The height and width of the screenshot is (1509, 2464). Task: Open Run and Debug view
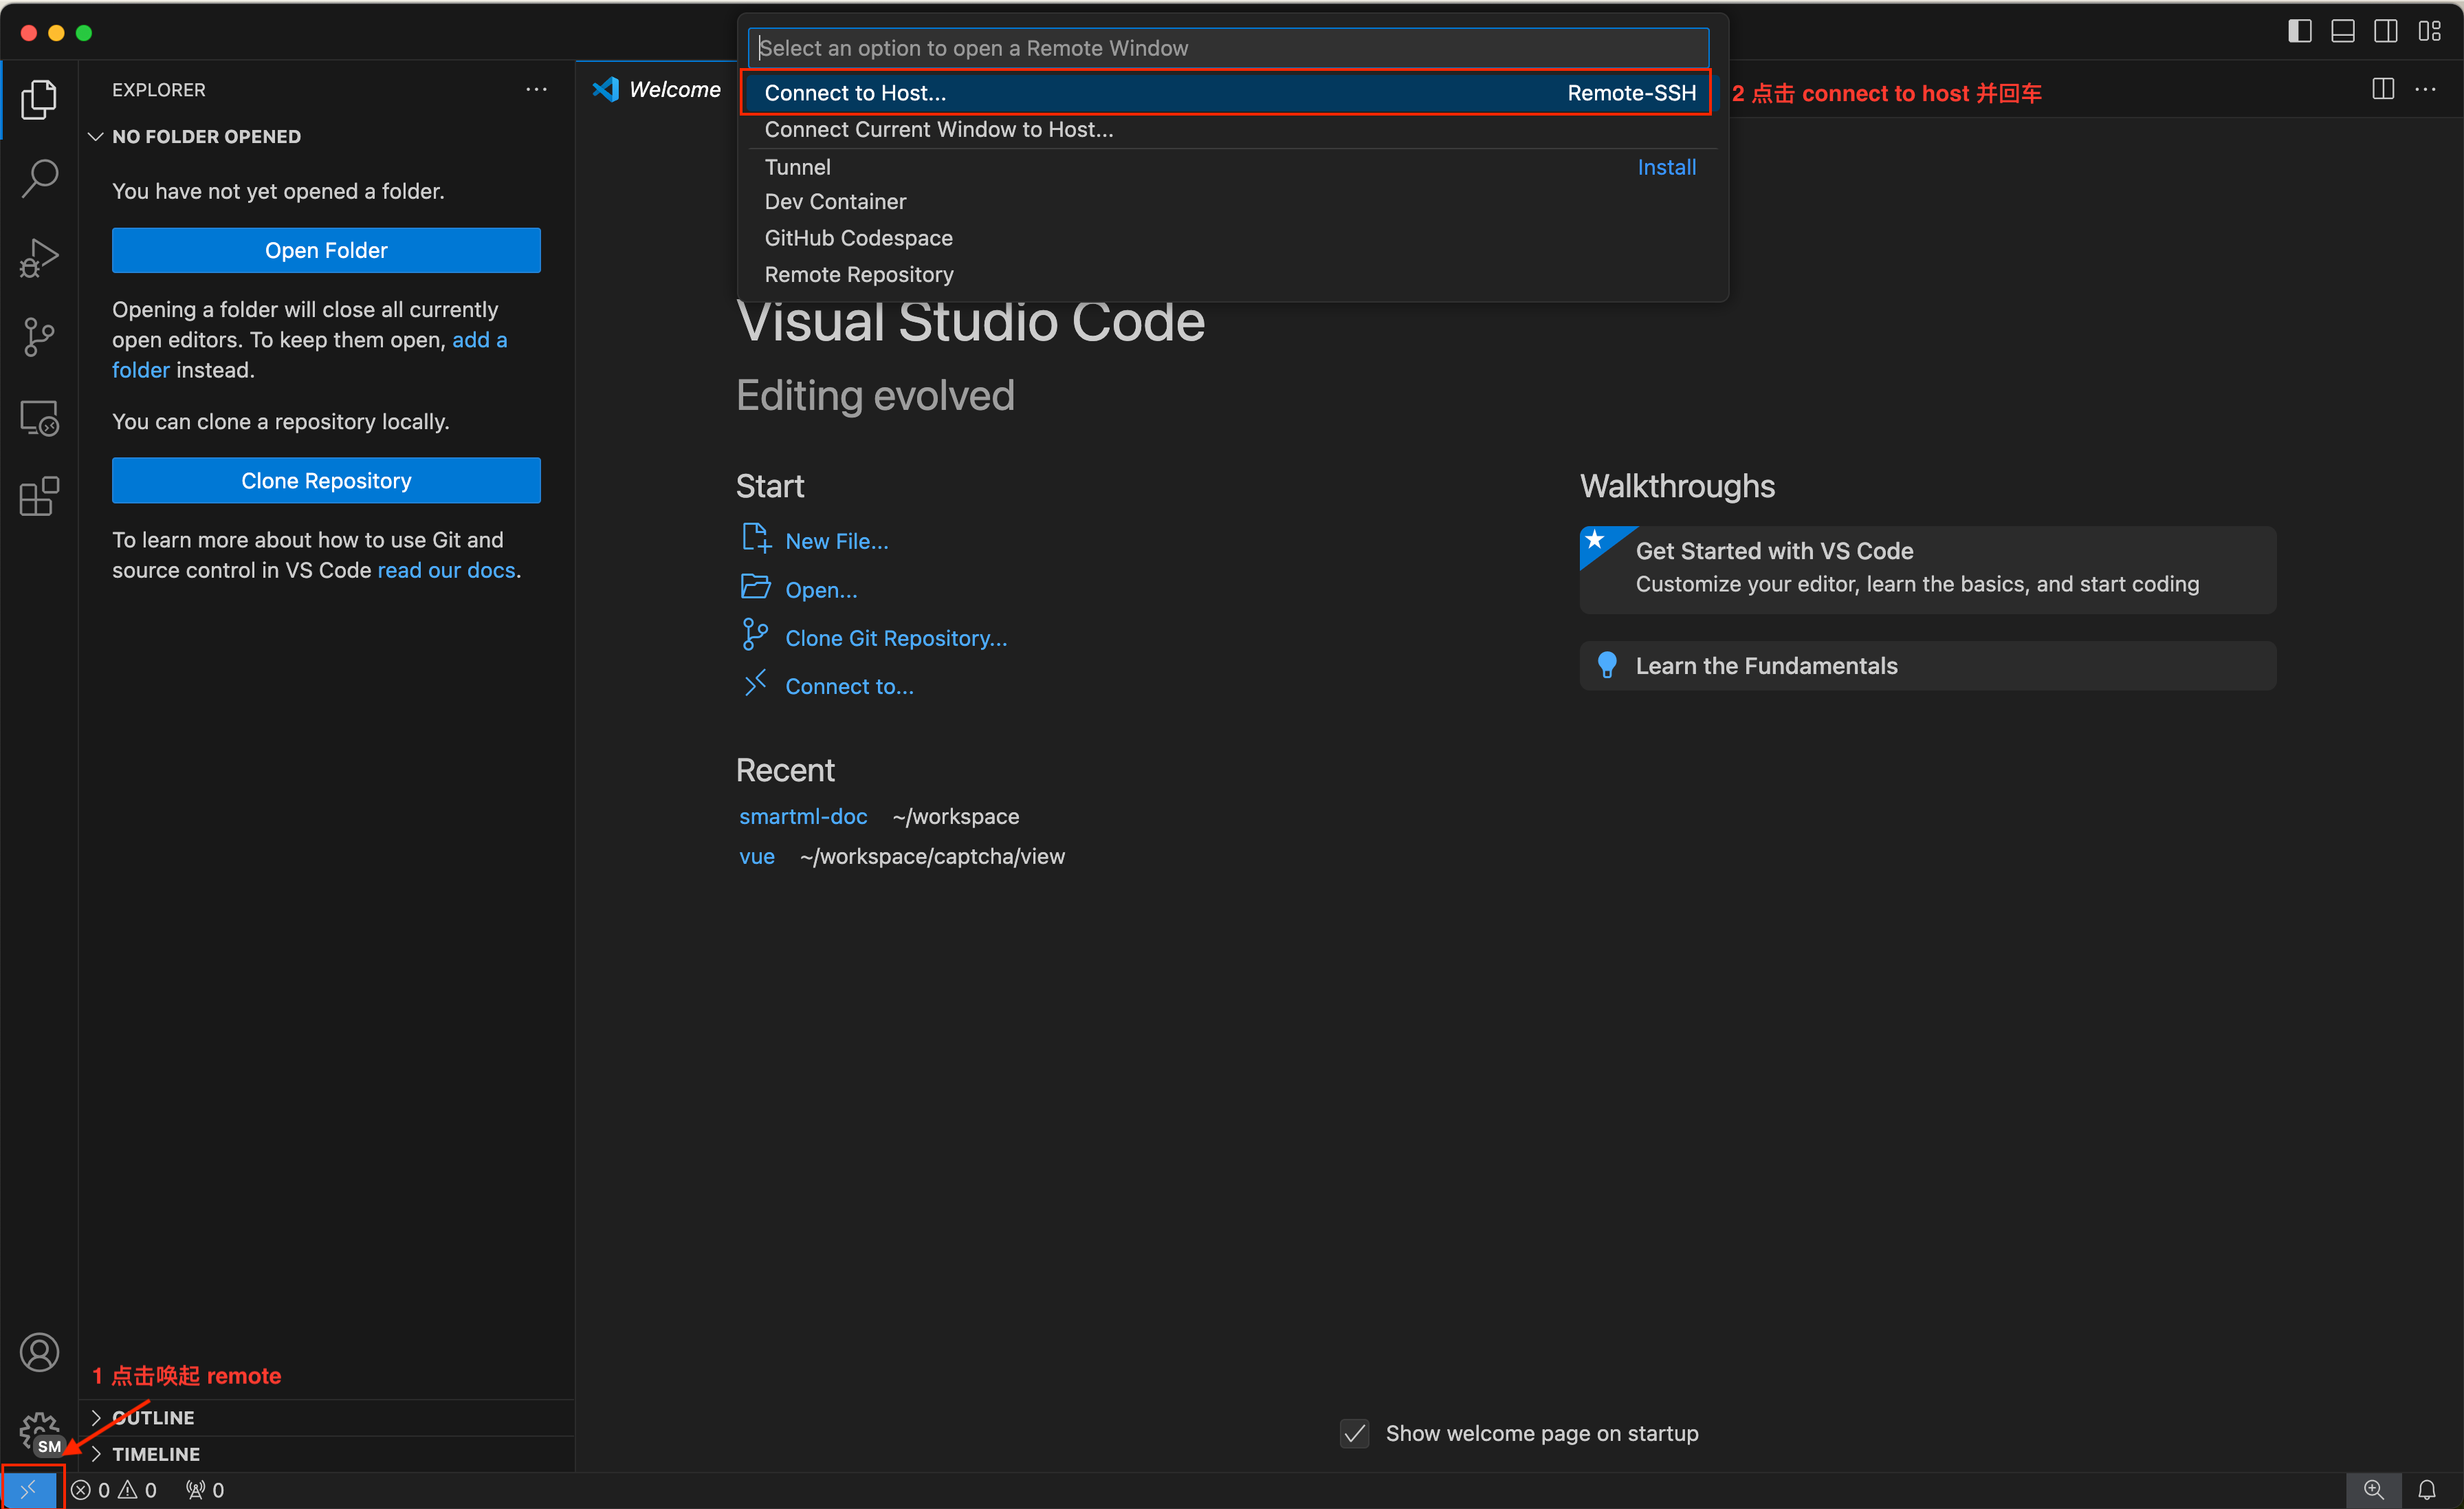(39, 257)
